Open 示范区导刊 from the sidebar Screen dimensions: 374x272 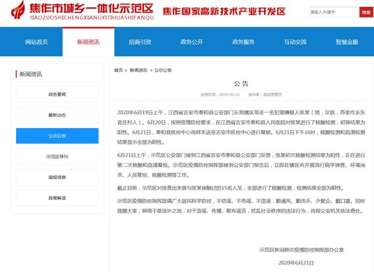tap(57, 157)
